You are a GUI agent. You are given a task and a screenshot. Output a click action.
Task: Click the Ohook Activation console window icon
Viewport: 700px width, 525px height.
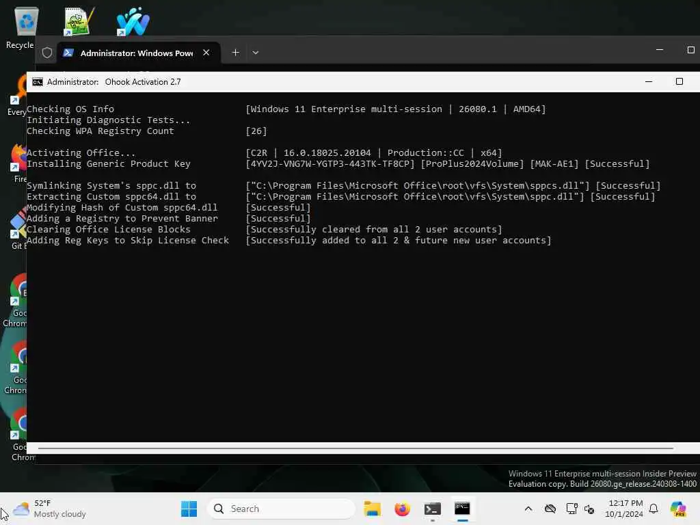[x=38, y=82]
